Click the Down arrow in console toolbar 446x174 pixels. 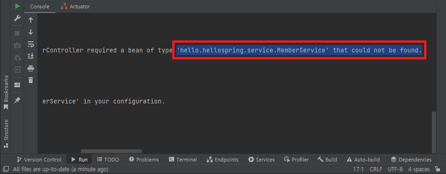(x=31, y=32)
